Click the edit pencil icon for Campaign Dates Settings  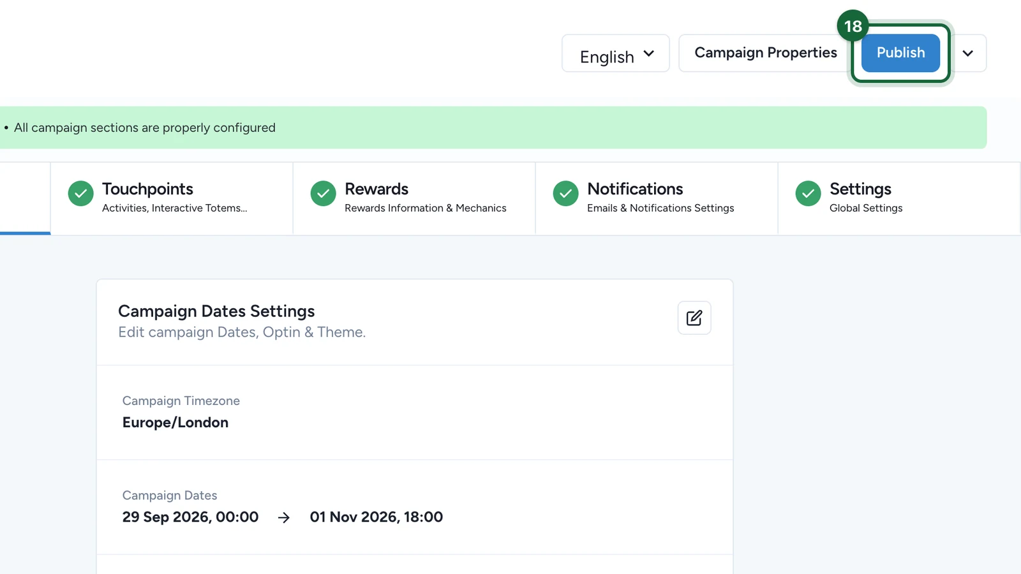tap(694, 318)
